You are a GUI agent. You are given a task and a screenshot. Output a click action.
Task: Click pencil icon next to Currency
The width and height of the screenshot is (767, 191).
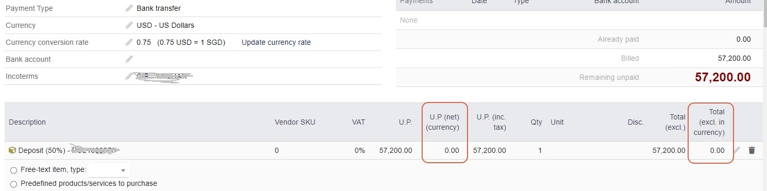coord(129,25)
